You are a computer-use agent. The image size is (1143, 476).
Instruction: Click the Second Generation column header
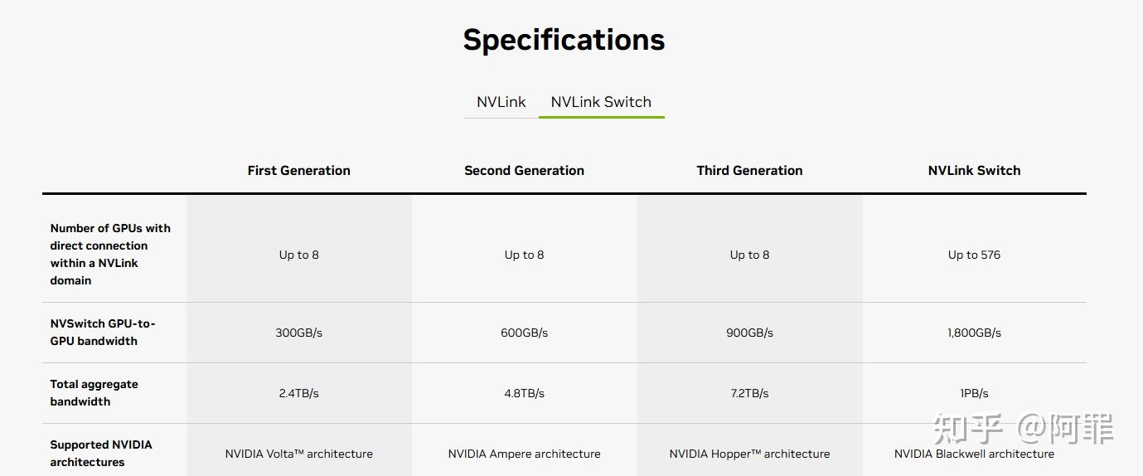point(524,170)
